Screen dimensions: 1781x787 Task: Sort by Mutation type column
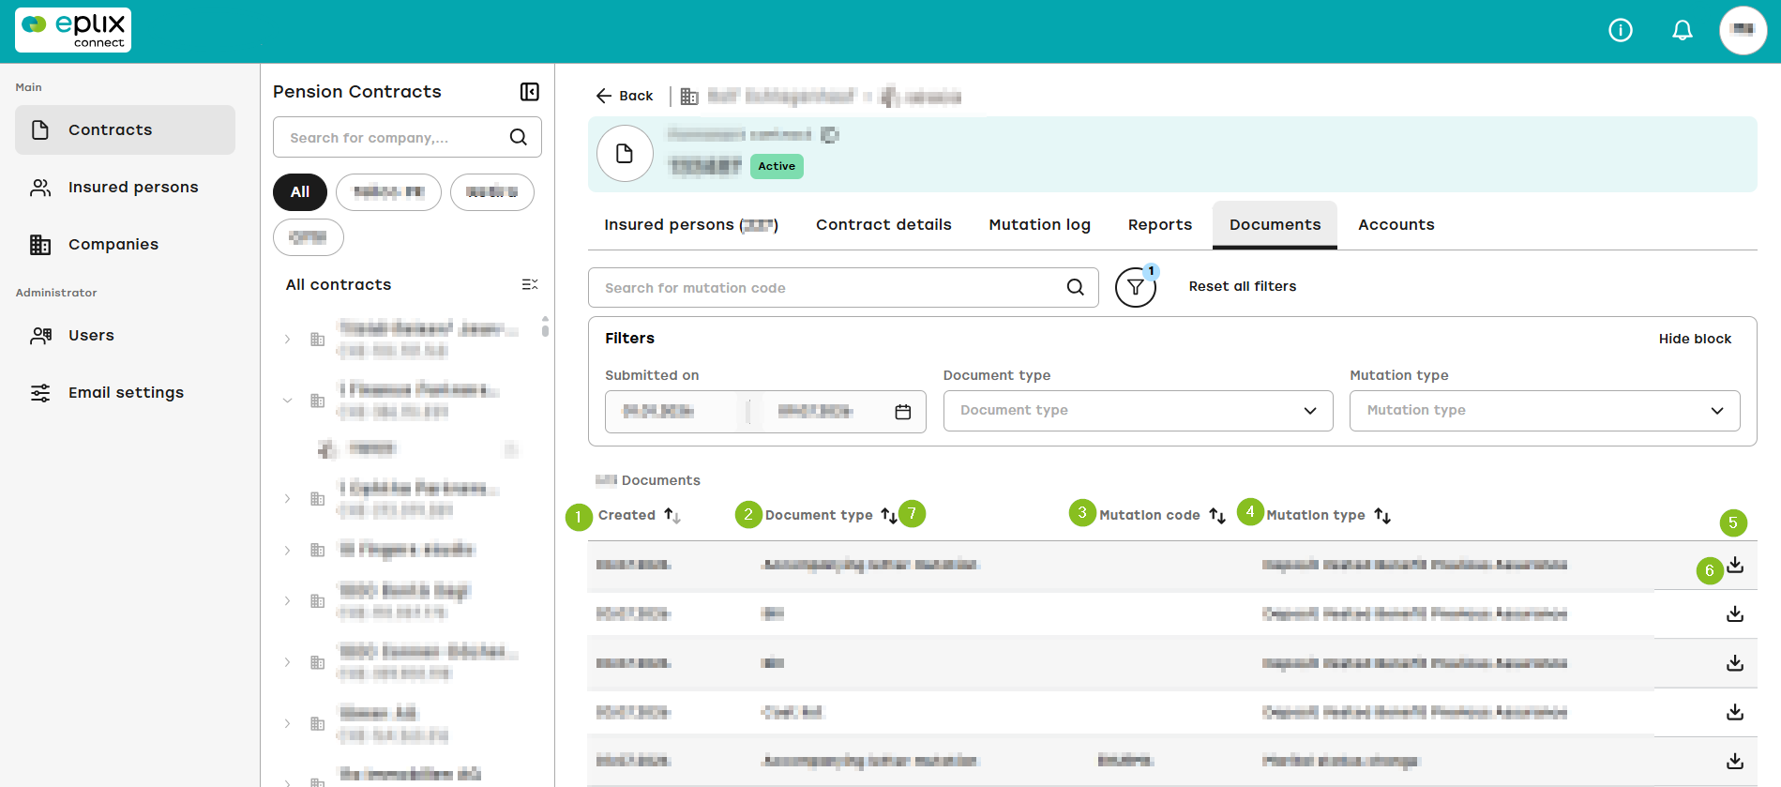(x=1382, y=515)
